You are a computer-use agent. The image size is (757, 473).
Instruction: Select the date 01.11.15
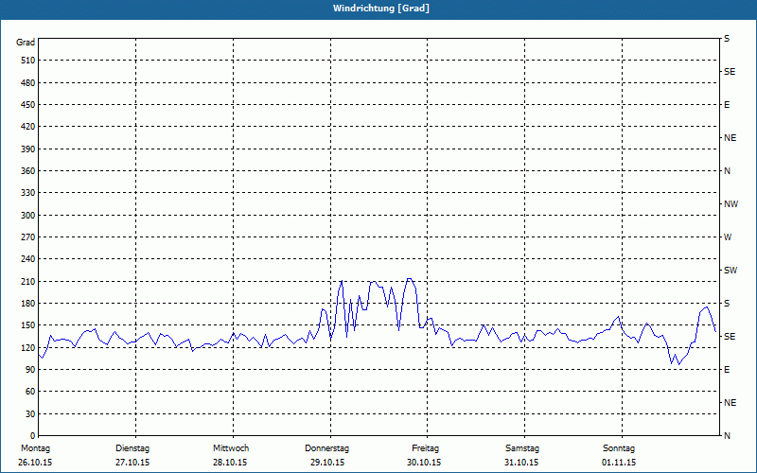[x=619, y=463]
